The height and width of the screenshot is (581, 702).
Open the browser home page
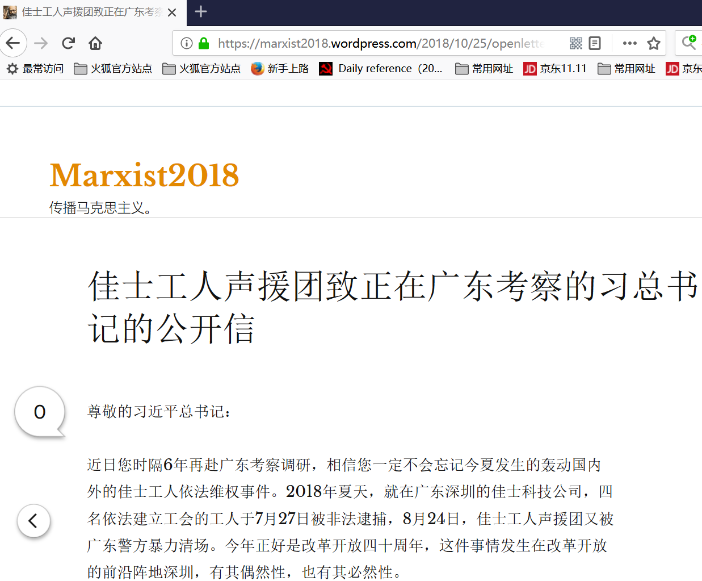point(95,43)
